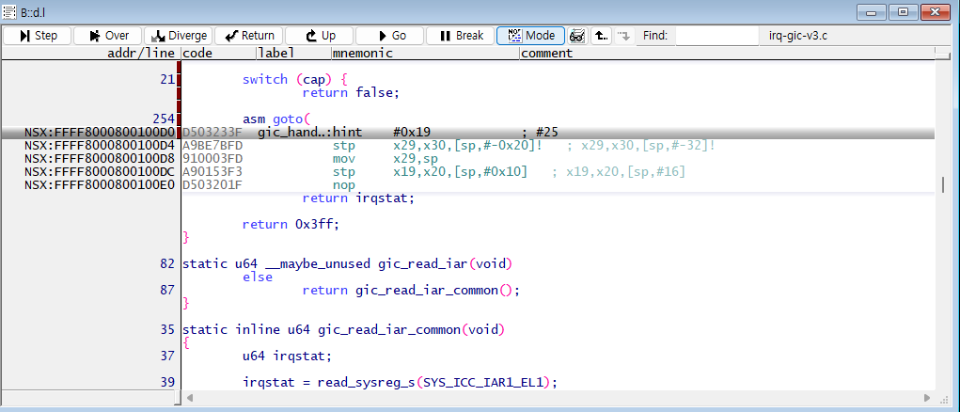
Task: Click the greyed down-arrow navigate-forward icon
Action: 622,36
